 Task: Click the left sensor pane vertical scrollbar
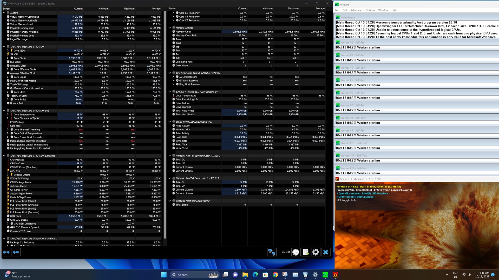click(165, 124)
